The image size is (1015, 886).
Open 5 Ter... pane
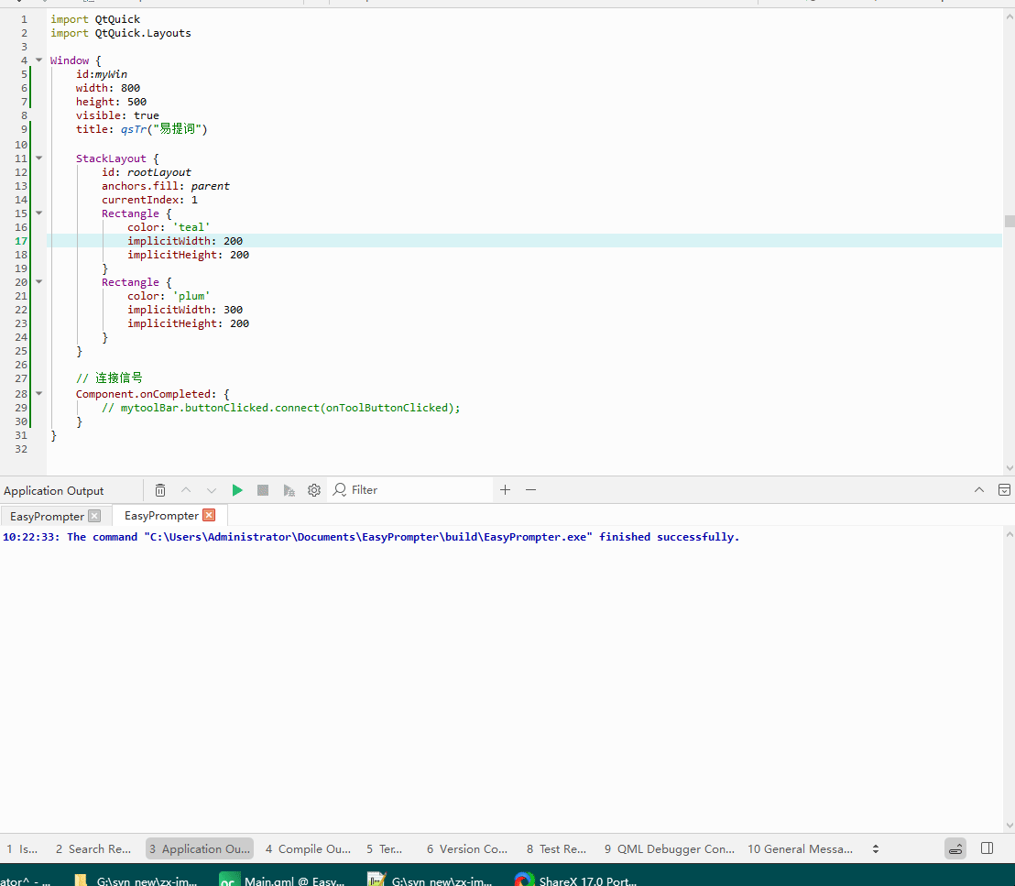[x=385, y=848]
